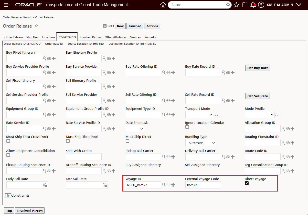Click Get Buy Rate button
This screenshot has width=308, height=215.
pos(258,68)
